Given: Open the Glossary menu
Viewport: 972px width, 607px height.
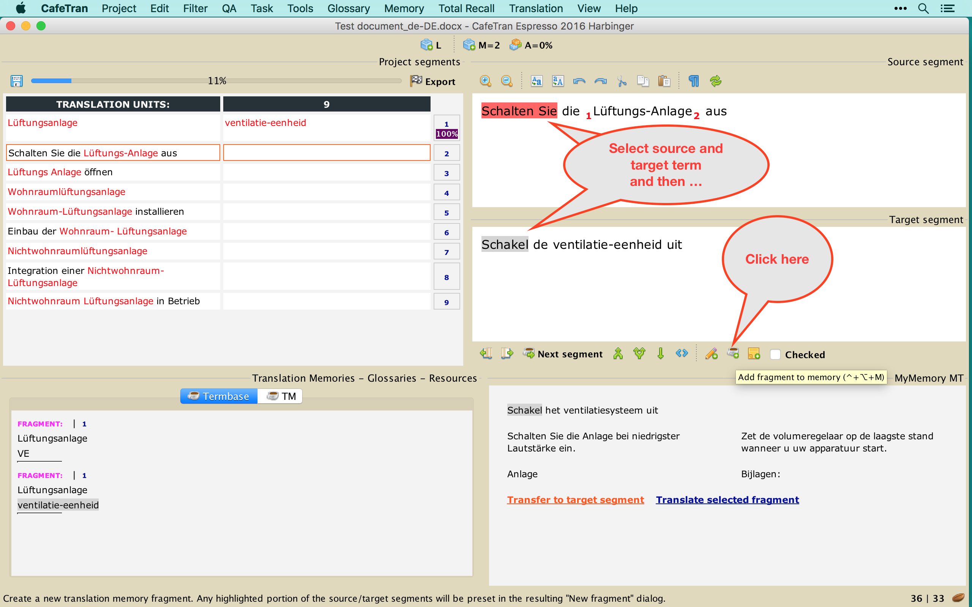Looking at the screenshot, I should pyautogui.click(x=348, y=8).
